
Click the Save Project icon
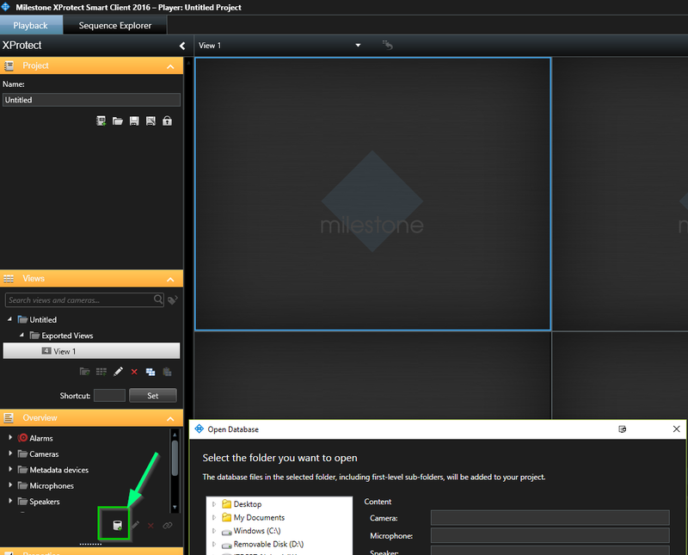pyautogui.click(x=134, y=120)
